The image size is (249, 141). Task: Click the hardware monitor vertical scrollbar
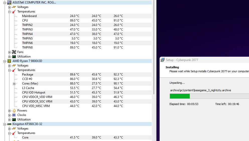pos(154,47)
